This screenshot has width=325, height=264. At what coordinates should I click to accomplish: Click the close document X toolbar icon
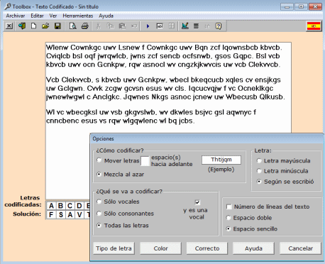[x=9, y=26]
